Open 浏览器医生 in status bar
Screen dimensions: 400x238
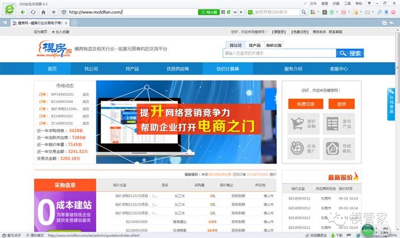click(x=316, y=235)
